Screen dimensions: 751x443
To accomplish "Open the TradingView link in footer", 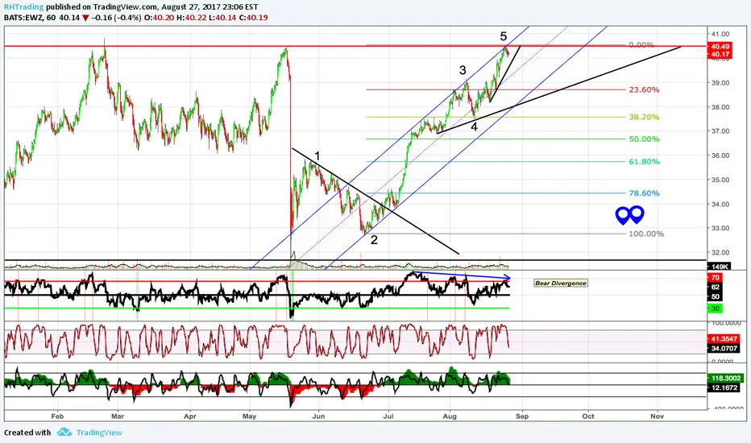I will click(x=99, y=433).
